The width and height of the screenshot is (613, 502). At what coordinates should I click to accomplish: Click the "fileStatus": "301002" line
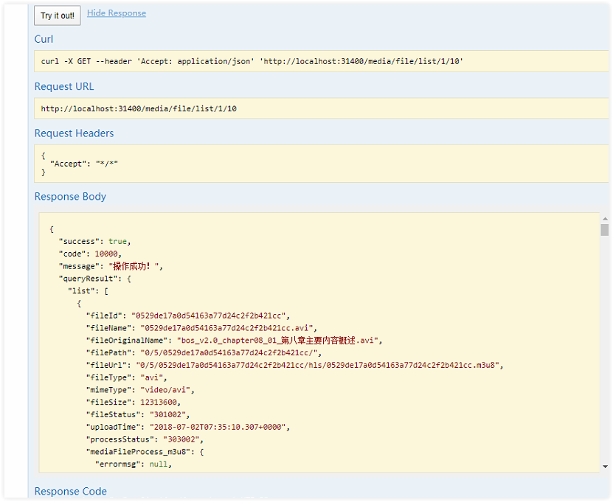pos(138,415)
